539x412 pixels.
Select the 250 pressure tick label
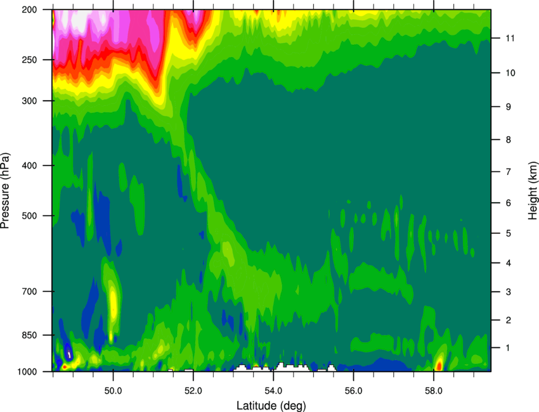pyautogui.click(x=29, y=60)
